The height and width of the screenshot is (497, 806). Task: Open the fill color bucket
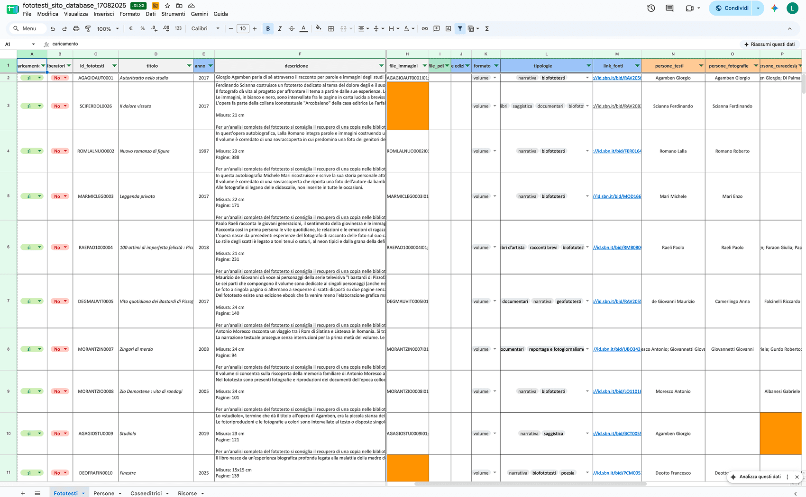pyautogui.click(x=318, y=28)
